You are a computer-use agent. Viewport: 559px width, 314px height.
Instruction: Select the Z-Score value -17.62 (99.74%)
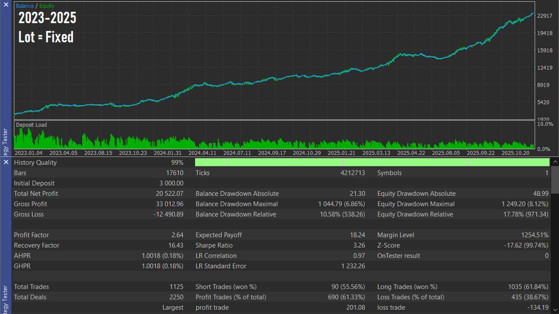click(527, 246)
